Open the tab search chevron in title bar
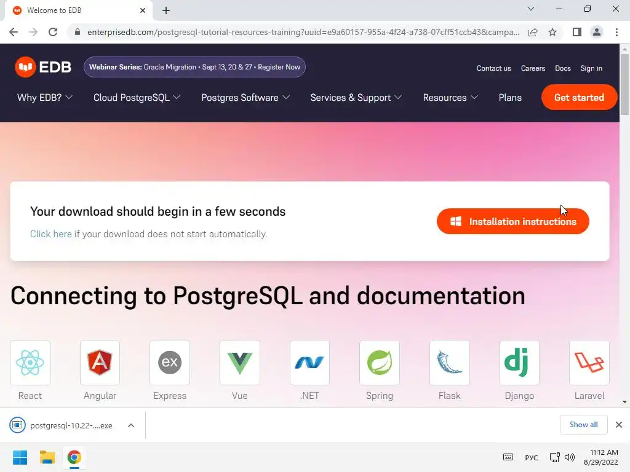 click(531, 9)
